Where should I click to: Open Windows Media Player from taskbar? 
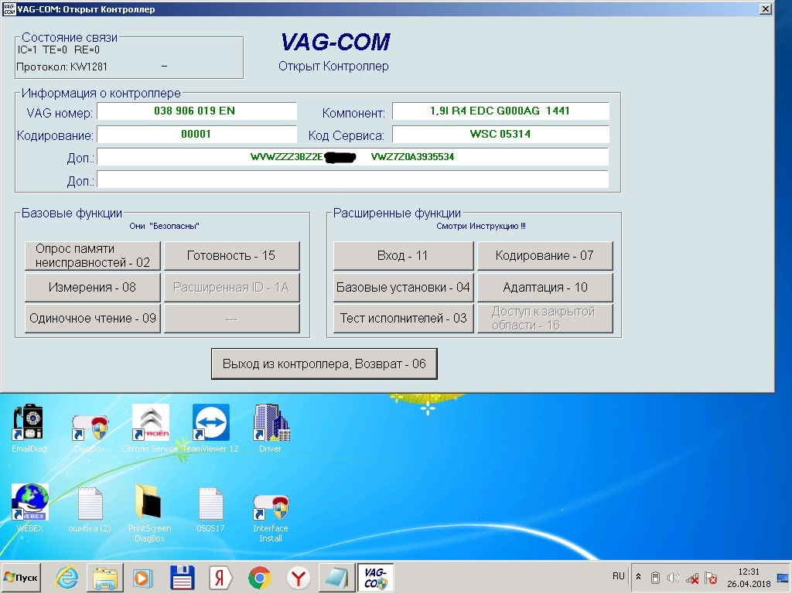(143, 578)
